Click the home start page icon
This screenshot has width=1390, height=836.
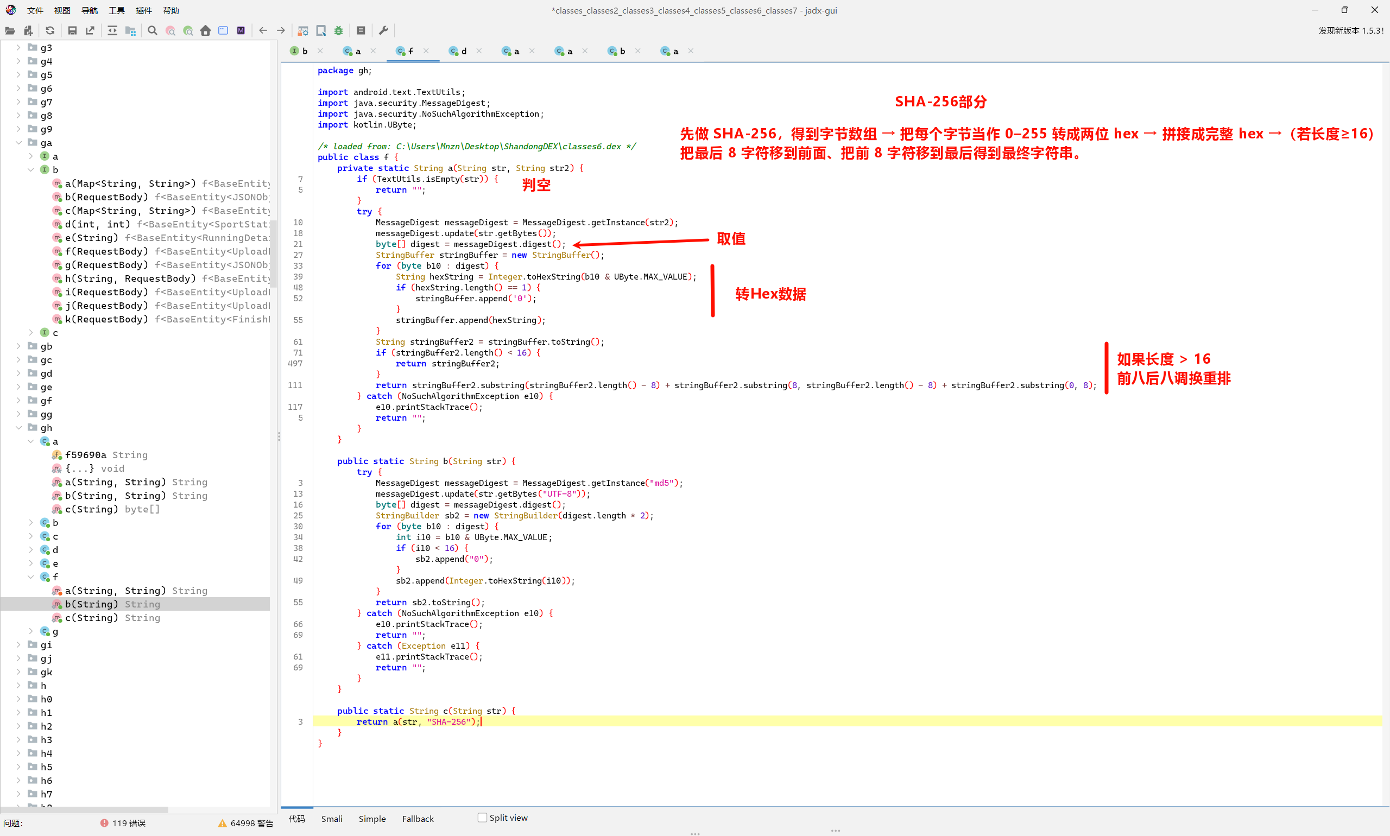205,30
